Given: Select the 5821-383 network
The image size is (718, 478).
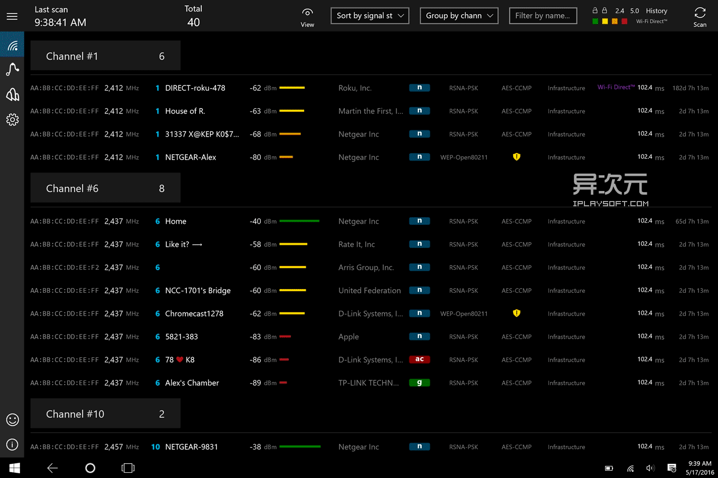Looking at the screenshot, I should pyautogui.click(x=181, y=337).
